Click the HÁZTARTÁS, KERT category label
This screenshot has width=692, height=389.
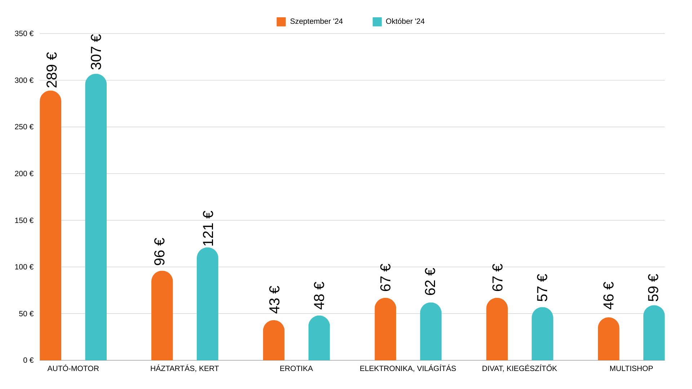185,368
